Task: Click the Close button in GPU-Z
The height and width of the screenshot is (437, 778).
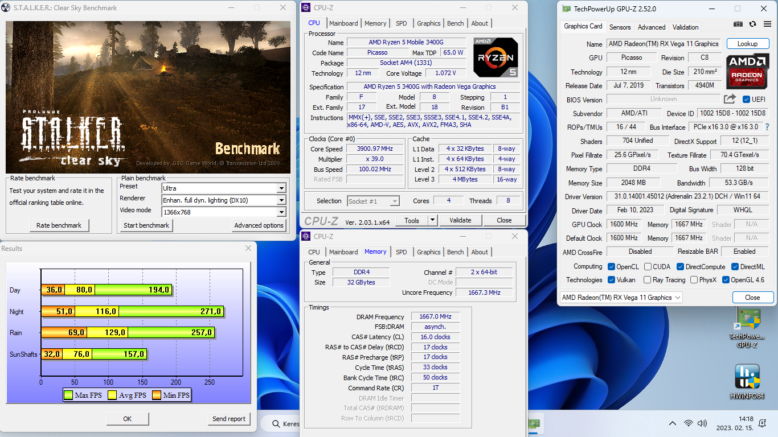Action: 752,298
